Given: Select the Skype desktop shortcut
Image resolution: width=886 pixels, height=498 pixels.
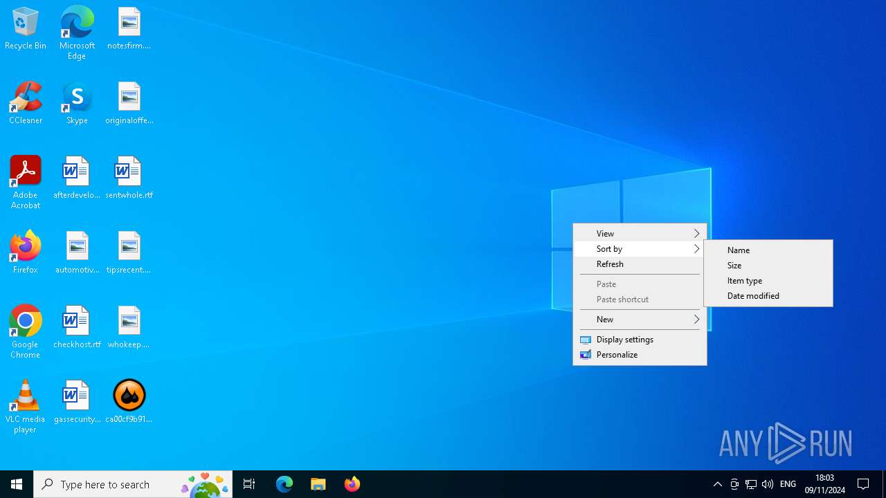Looking at the screenshot, I should (77, 104).
